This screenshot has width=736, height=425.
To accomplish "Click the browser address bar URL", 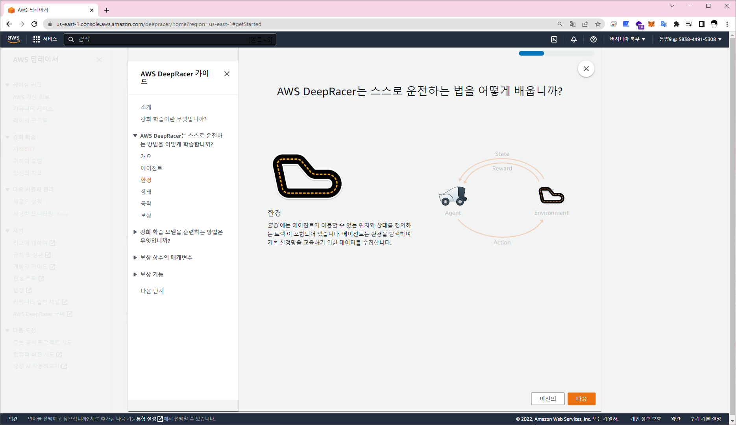I will coord(159,24).
